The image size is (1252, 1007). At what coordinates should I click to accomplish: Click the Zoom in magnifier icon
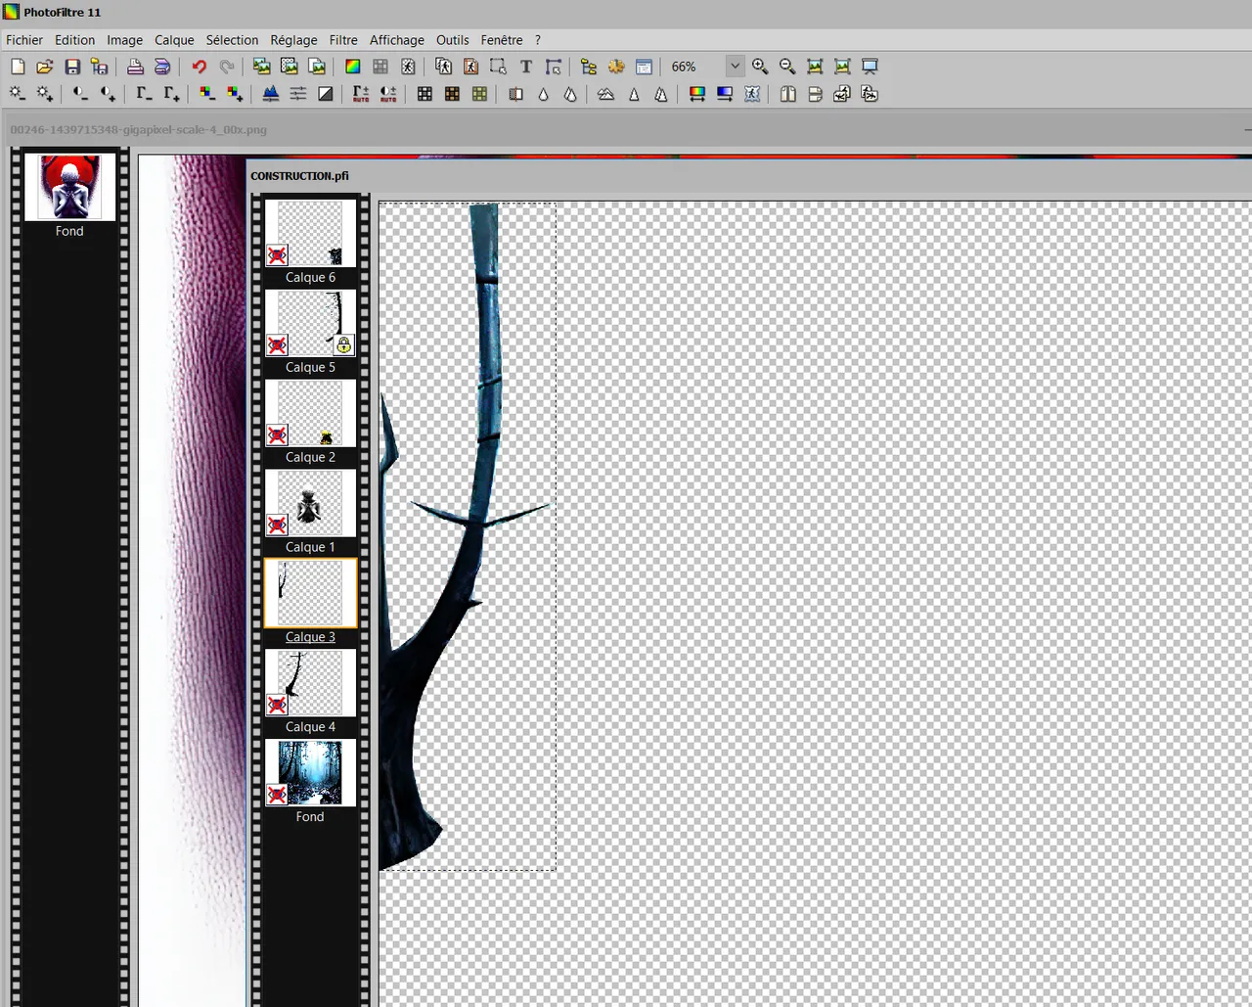(x=760, y=67)
